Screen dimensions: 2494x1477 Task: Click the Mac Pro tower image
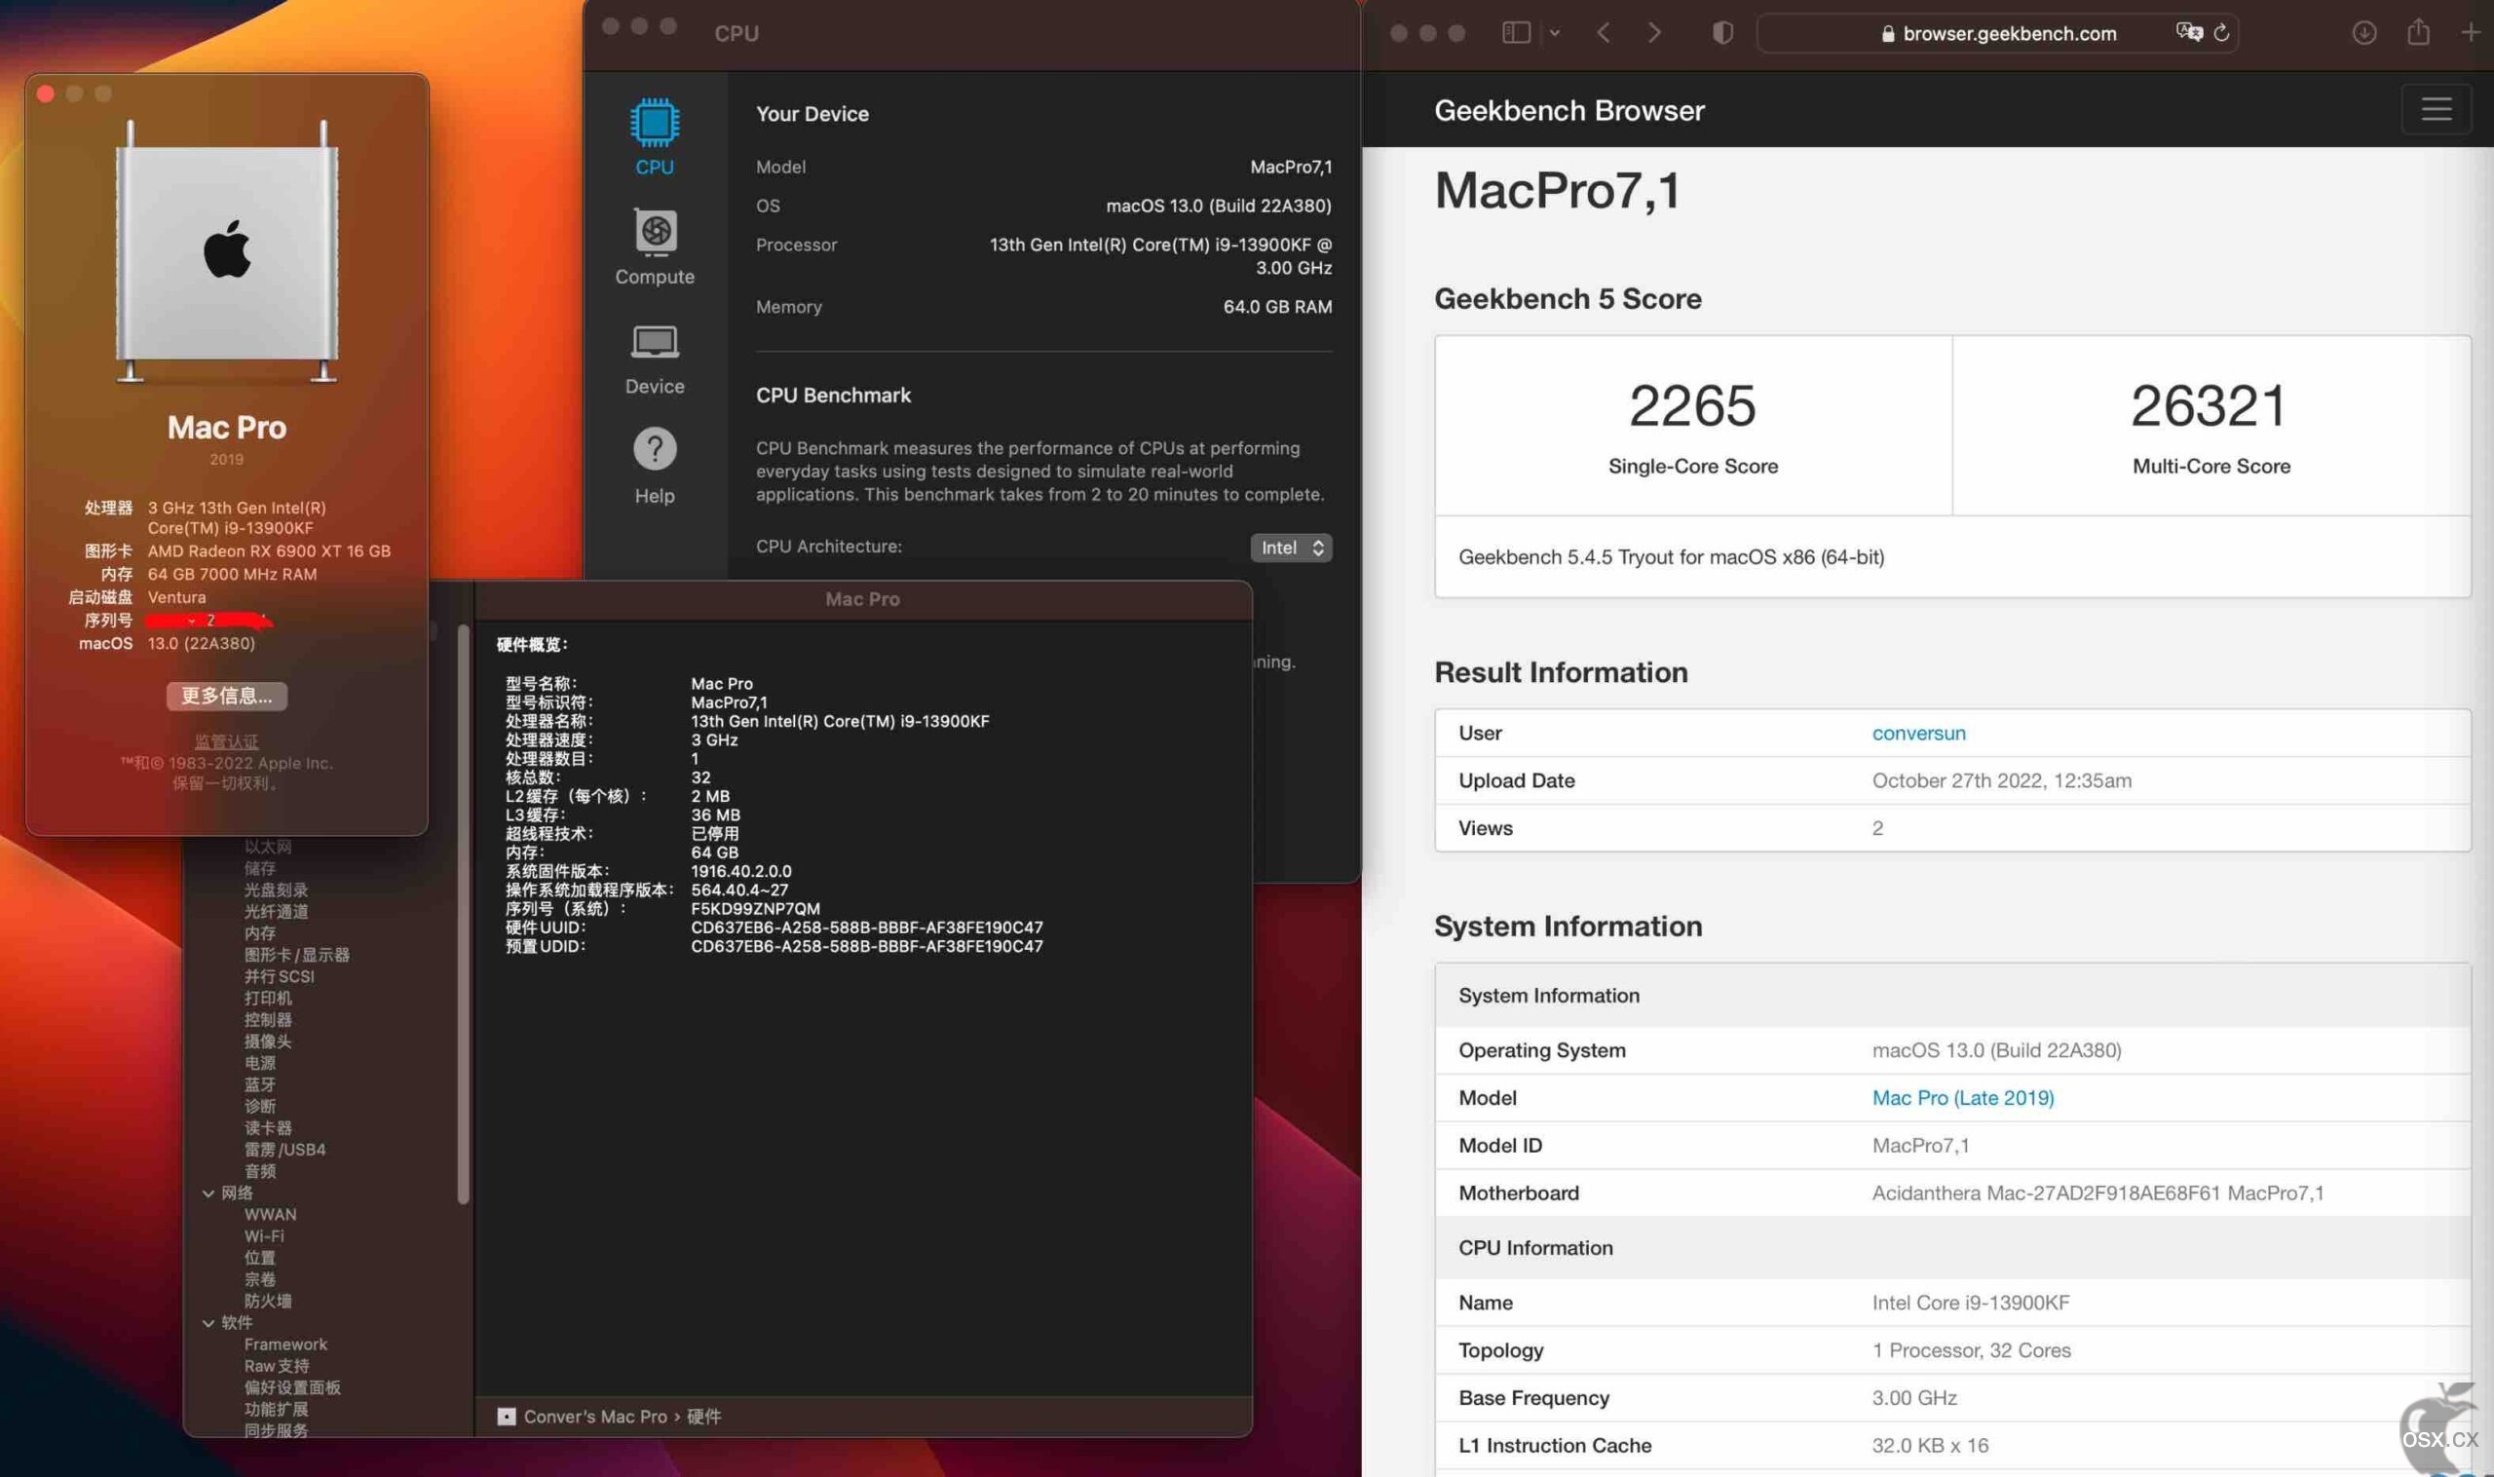point(227,250)
